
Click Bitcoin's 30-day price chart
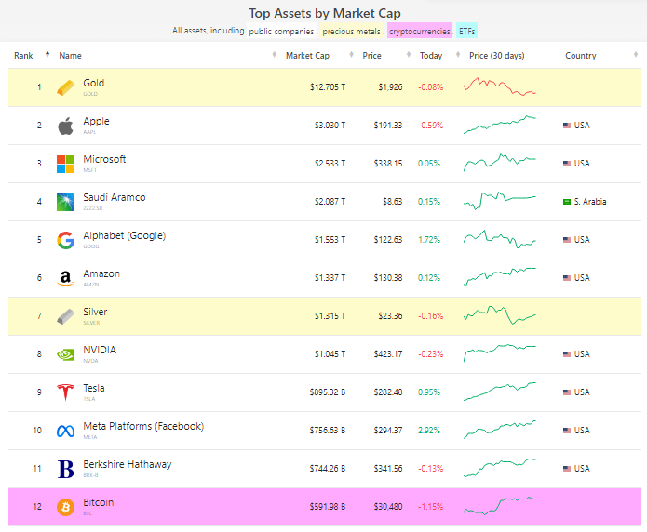pos(500,506)
